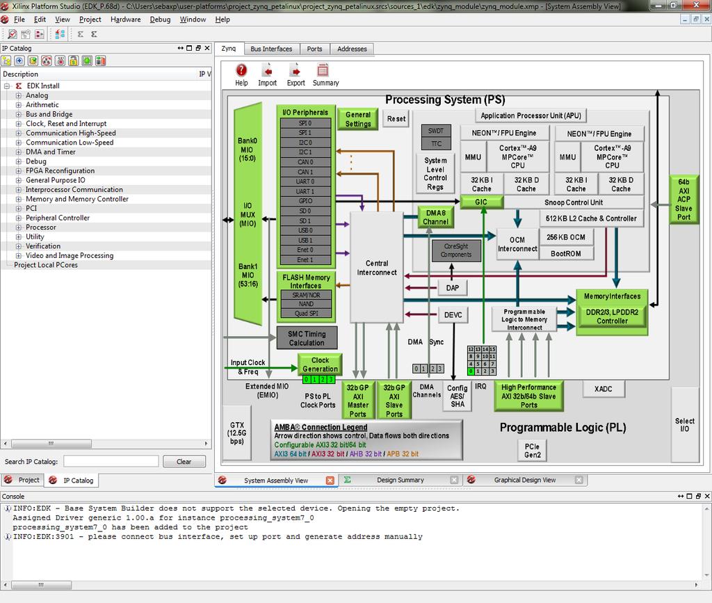This screenshot has width=712, height=603.
Task: Expand the General Purpose IO category
Action: coord(19,180)
